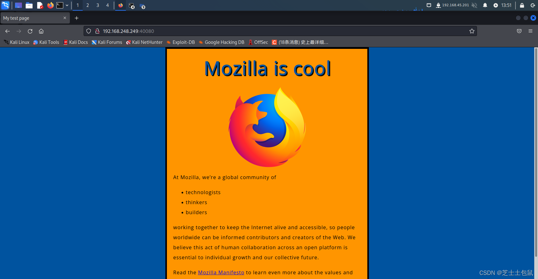Click the display settings tray icon

[x=429, y=5]
